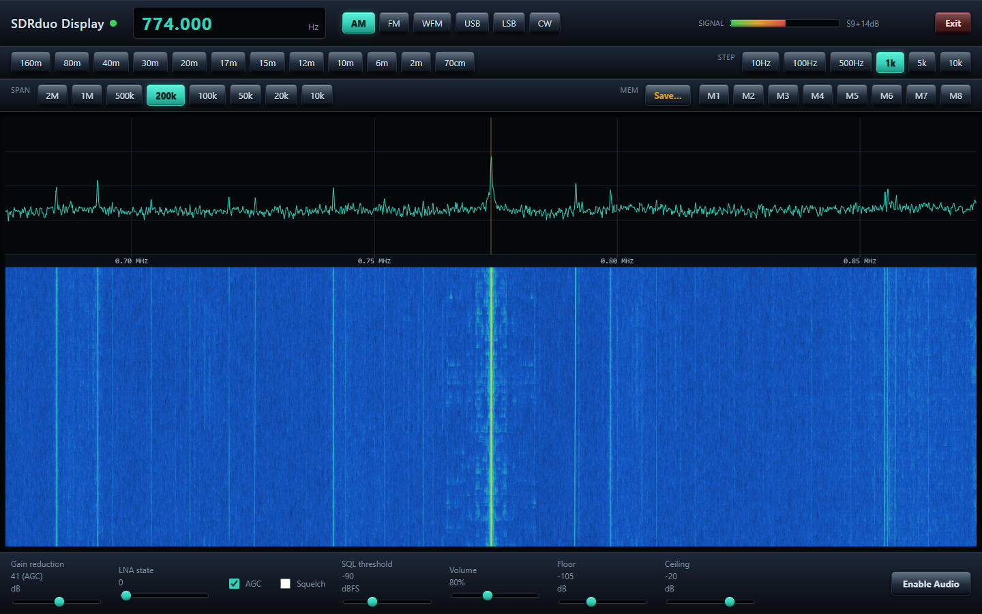Image resolution: width=982 pixels, height=614 pixels.
Task: Enable the AGC checkbox
Action: (234, 583)
